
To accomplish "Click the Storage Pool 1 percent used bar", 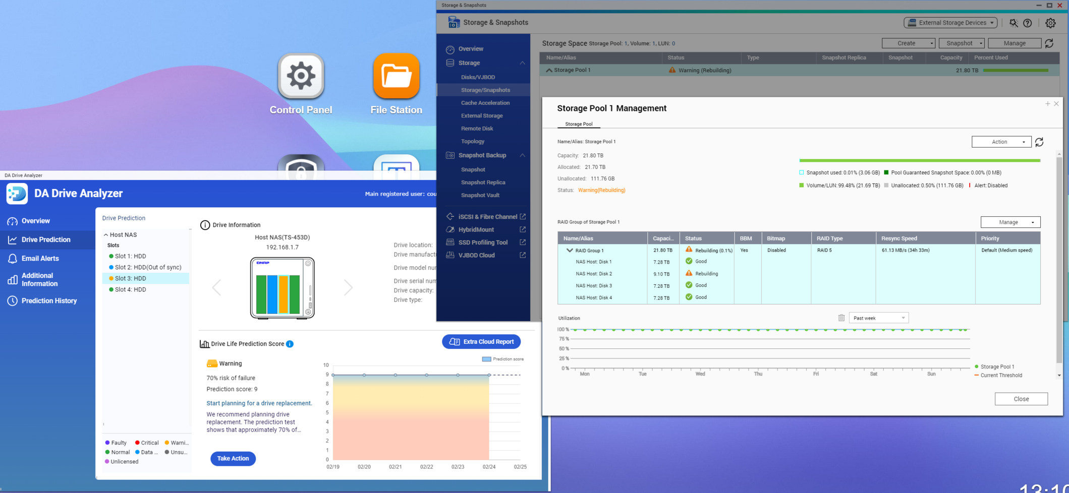I will pyautogui.click(x=1015, y=71).
